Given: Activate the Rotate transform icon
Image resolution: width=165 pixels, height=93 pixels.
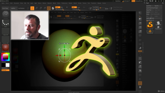Looking at the screenshot, I should pyautogui.click(x=45, y=8).
